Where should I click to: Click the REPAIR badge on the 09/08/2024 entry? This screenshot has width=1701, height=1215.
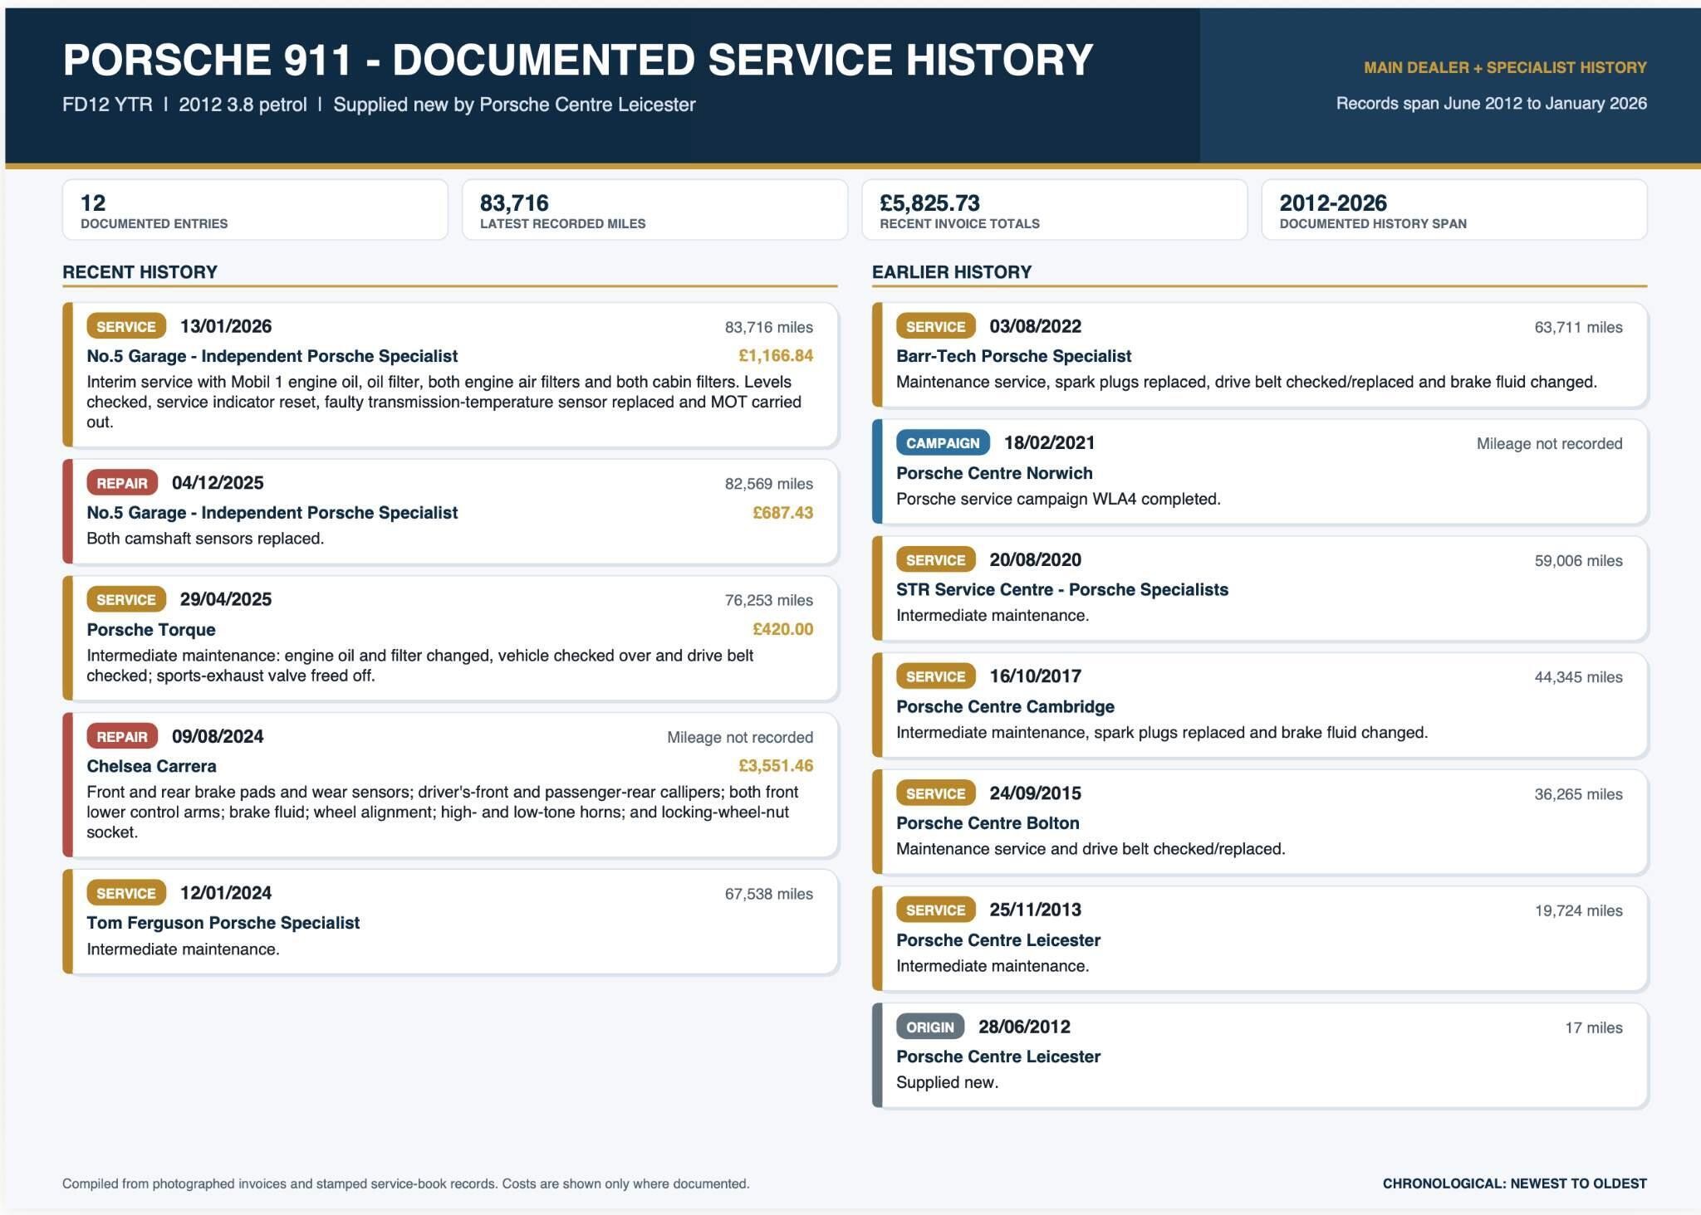122,736
